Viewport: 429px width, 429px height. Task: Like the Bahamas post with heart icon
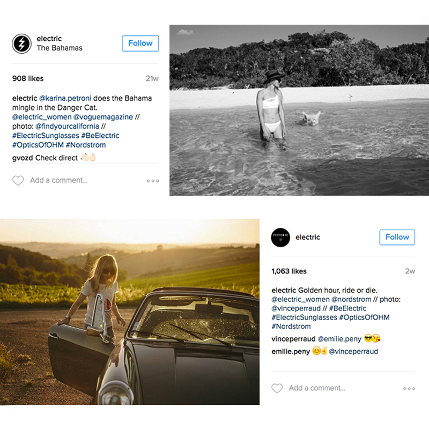click(x=18, y=181)
